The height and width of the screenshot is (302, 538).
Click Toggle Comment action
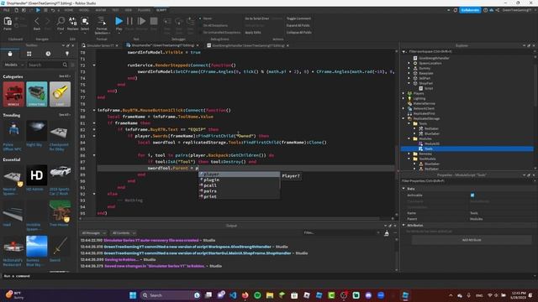coord(298,18)
